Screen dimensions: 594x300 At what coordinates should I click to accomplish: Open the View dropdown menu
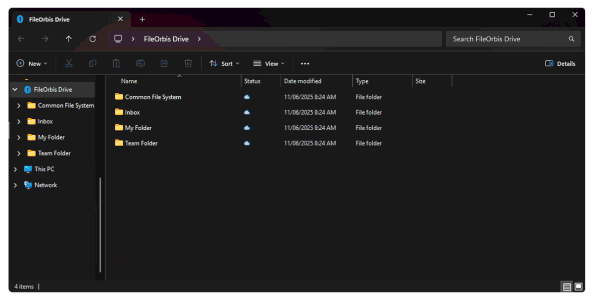(269, 63)
